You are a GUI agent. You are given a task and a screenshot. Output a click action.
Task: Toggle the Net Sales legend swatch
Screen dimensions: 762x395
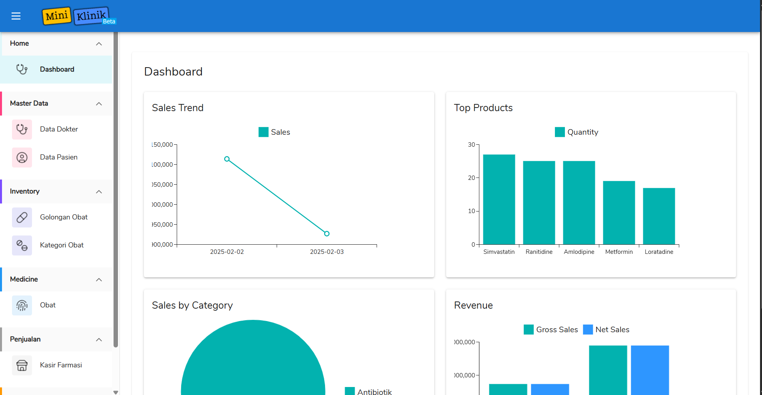click(x=588, y=329)
